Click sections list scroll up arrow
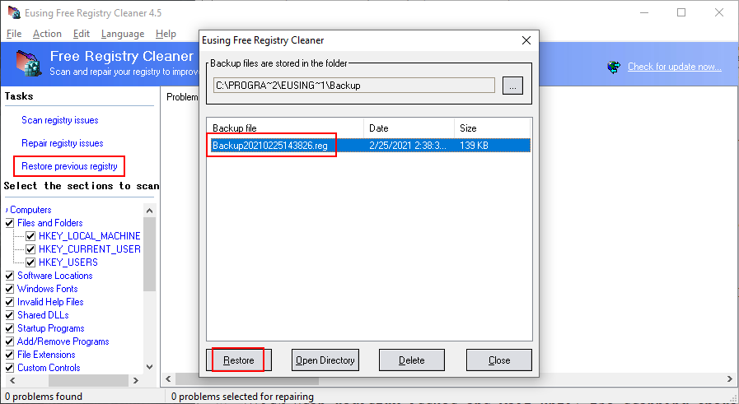 coord(149,211)
